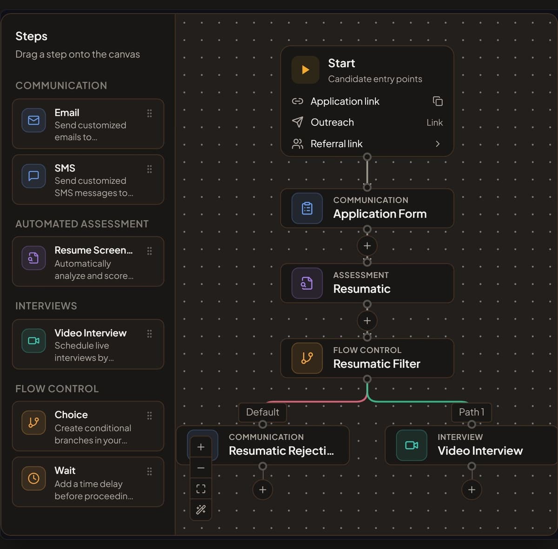Click the Candidate entry points subtitle
Screen dimensions: 558x549
[x=375, y=79]
